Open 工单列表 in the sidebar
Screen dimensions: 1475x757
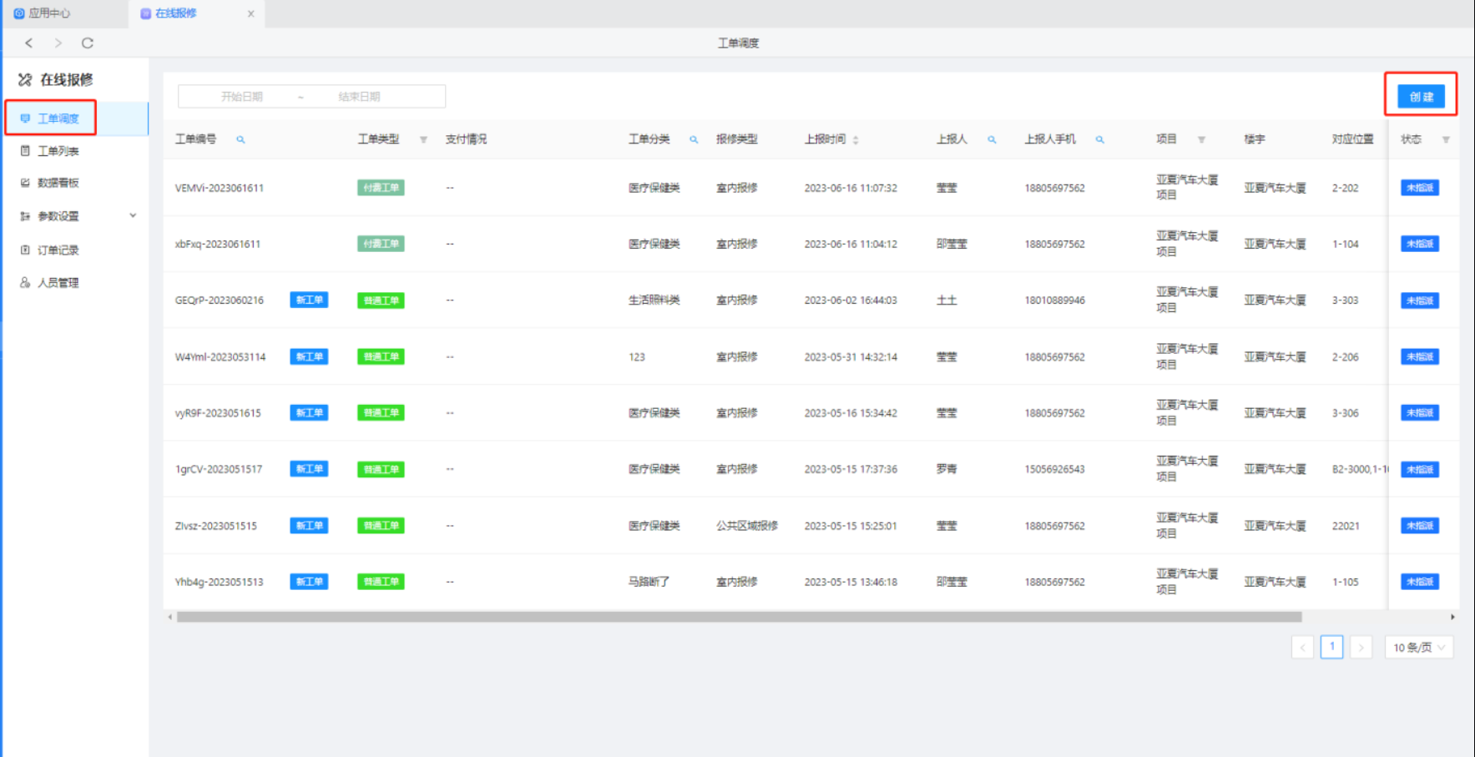pyautogui.click(x=58, y=151)
